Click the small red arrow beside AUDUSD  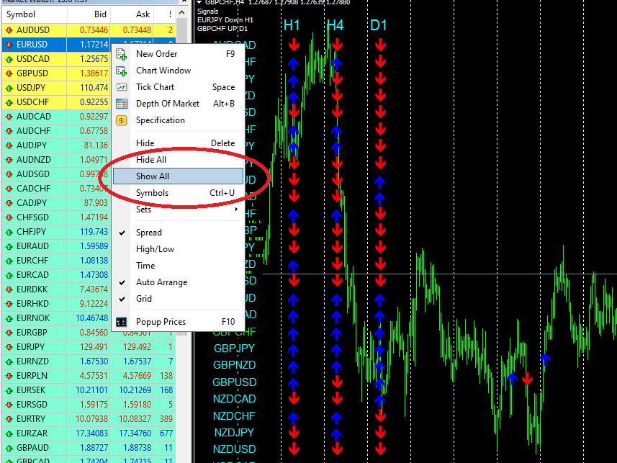[10, 30]
